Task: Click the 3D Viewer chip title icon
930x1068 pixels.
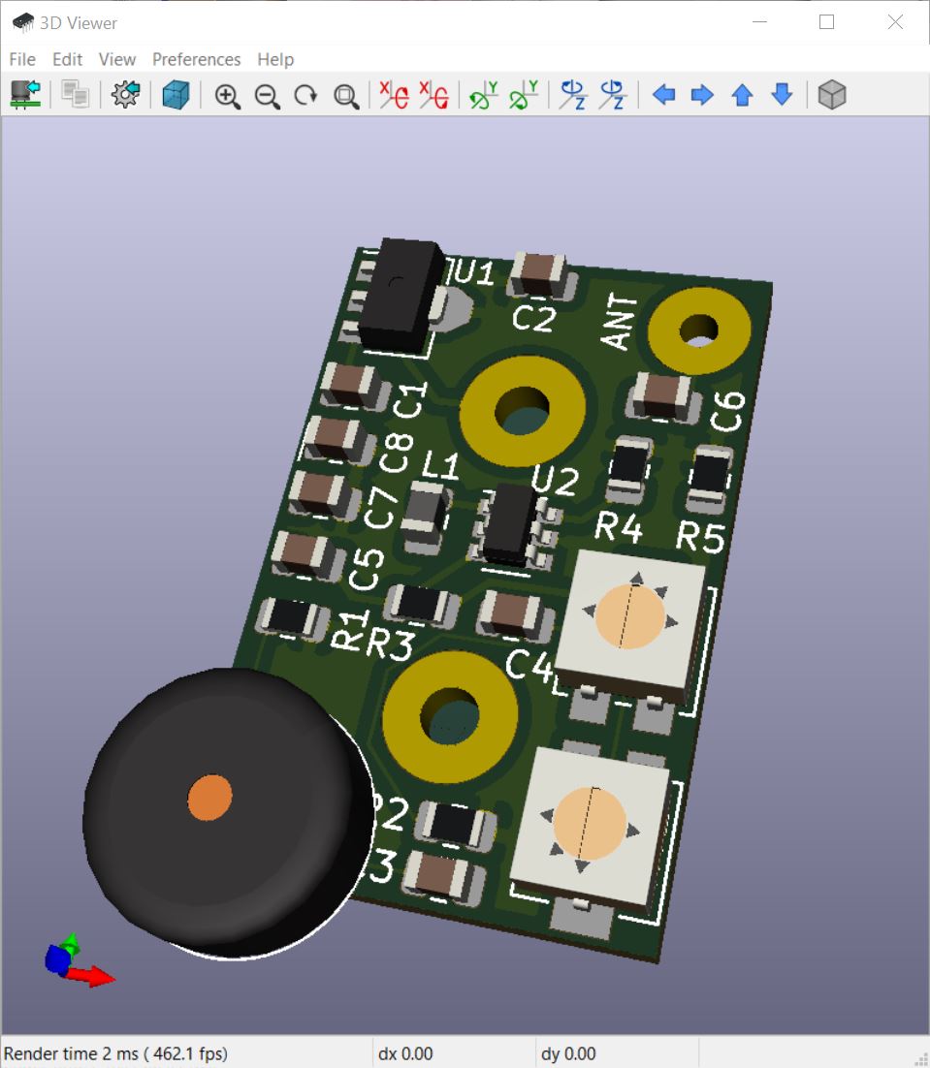Action: (x=23, y=22)
